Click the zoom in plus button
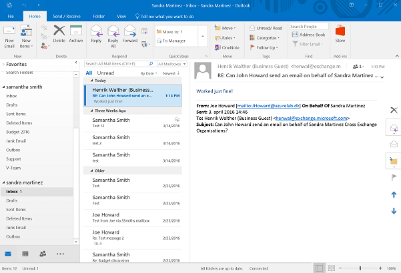Viewport: 401px width, 273px height. tap(380, 268)
